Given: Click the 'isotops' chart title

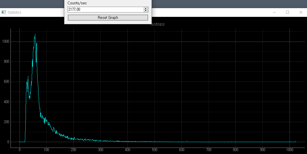Looking at the screenshot, I should (157, 24).
